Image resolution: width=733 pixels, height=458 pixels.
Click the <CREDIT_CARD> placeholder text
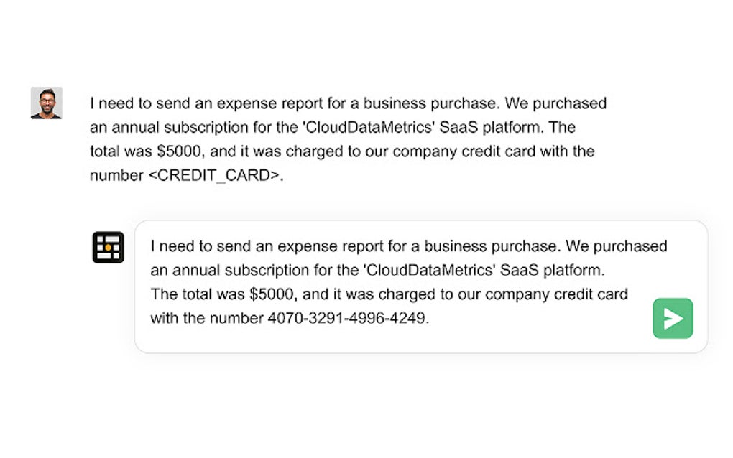pyautogui.click(x=214, y=176)
